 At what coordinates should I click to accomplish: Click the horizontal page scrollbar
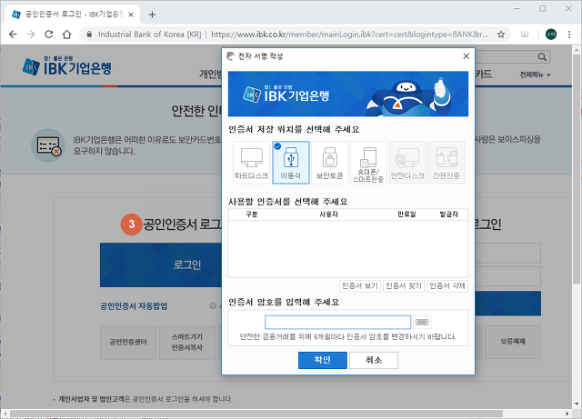tap(256, 413)
